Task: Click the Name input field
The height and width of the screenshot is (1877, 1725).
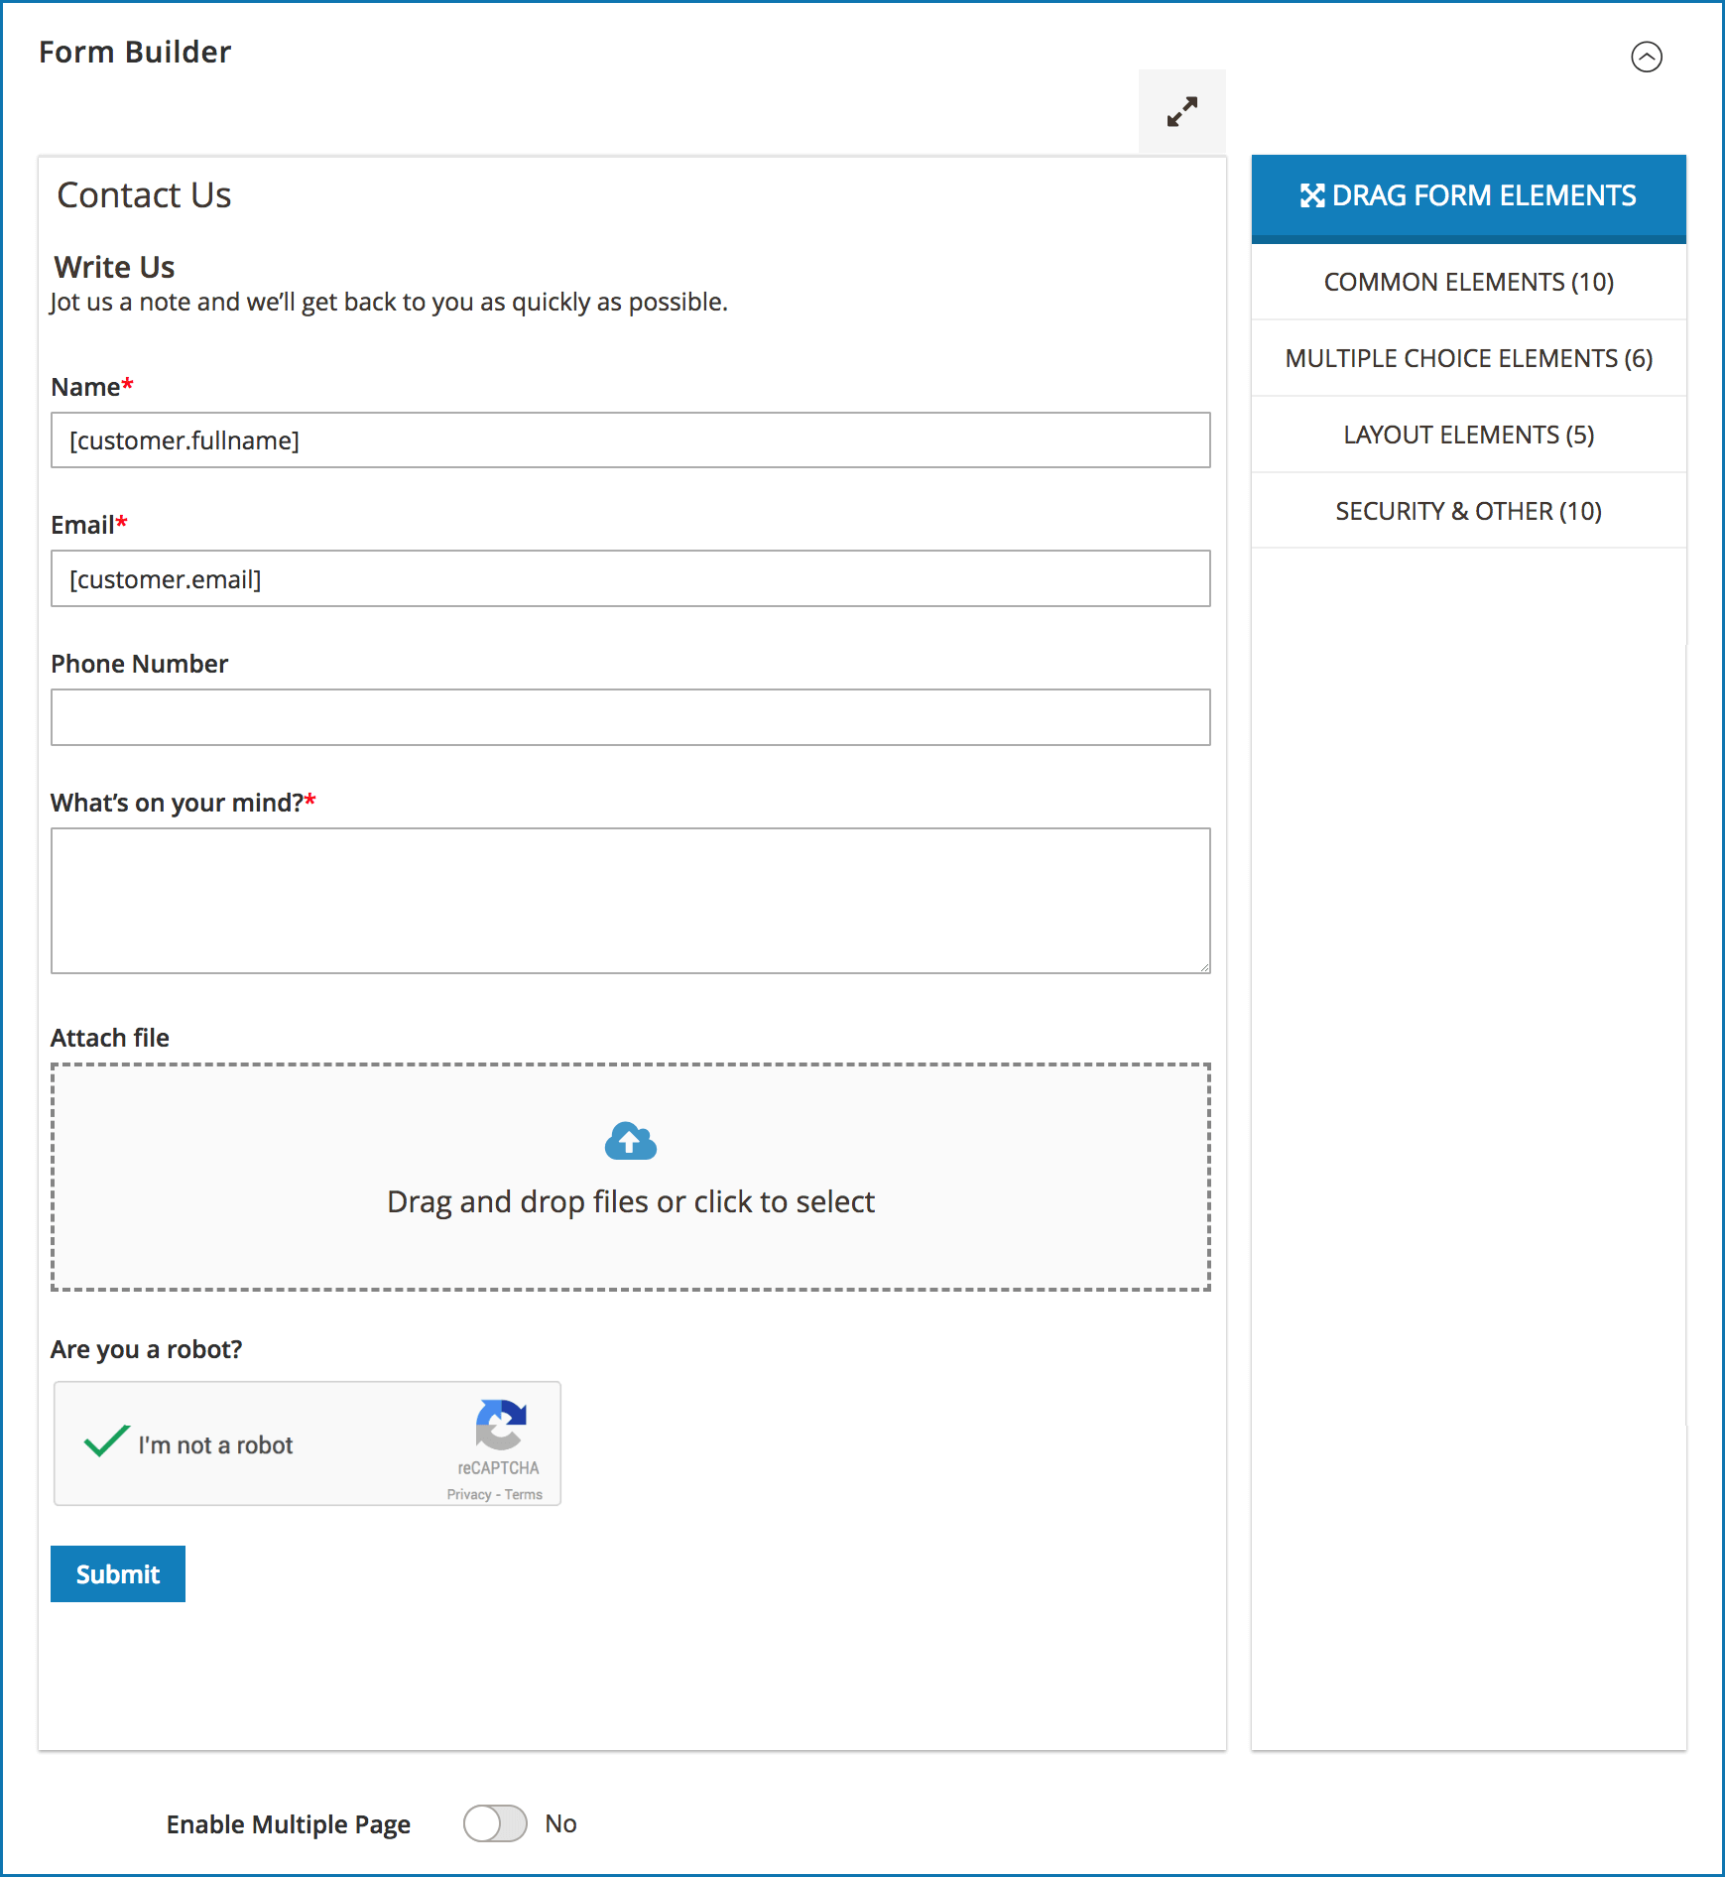Action: [x=631, y=440]
